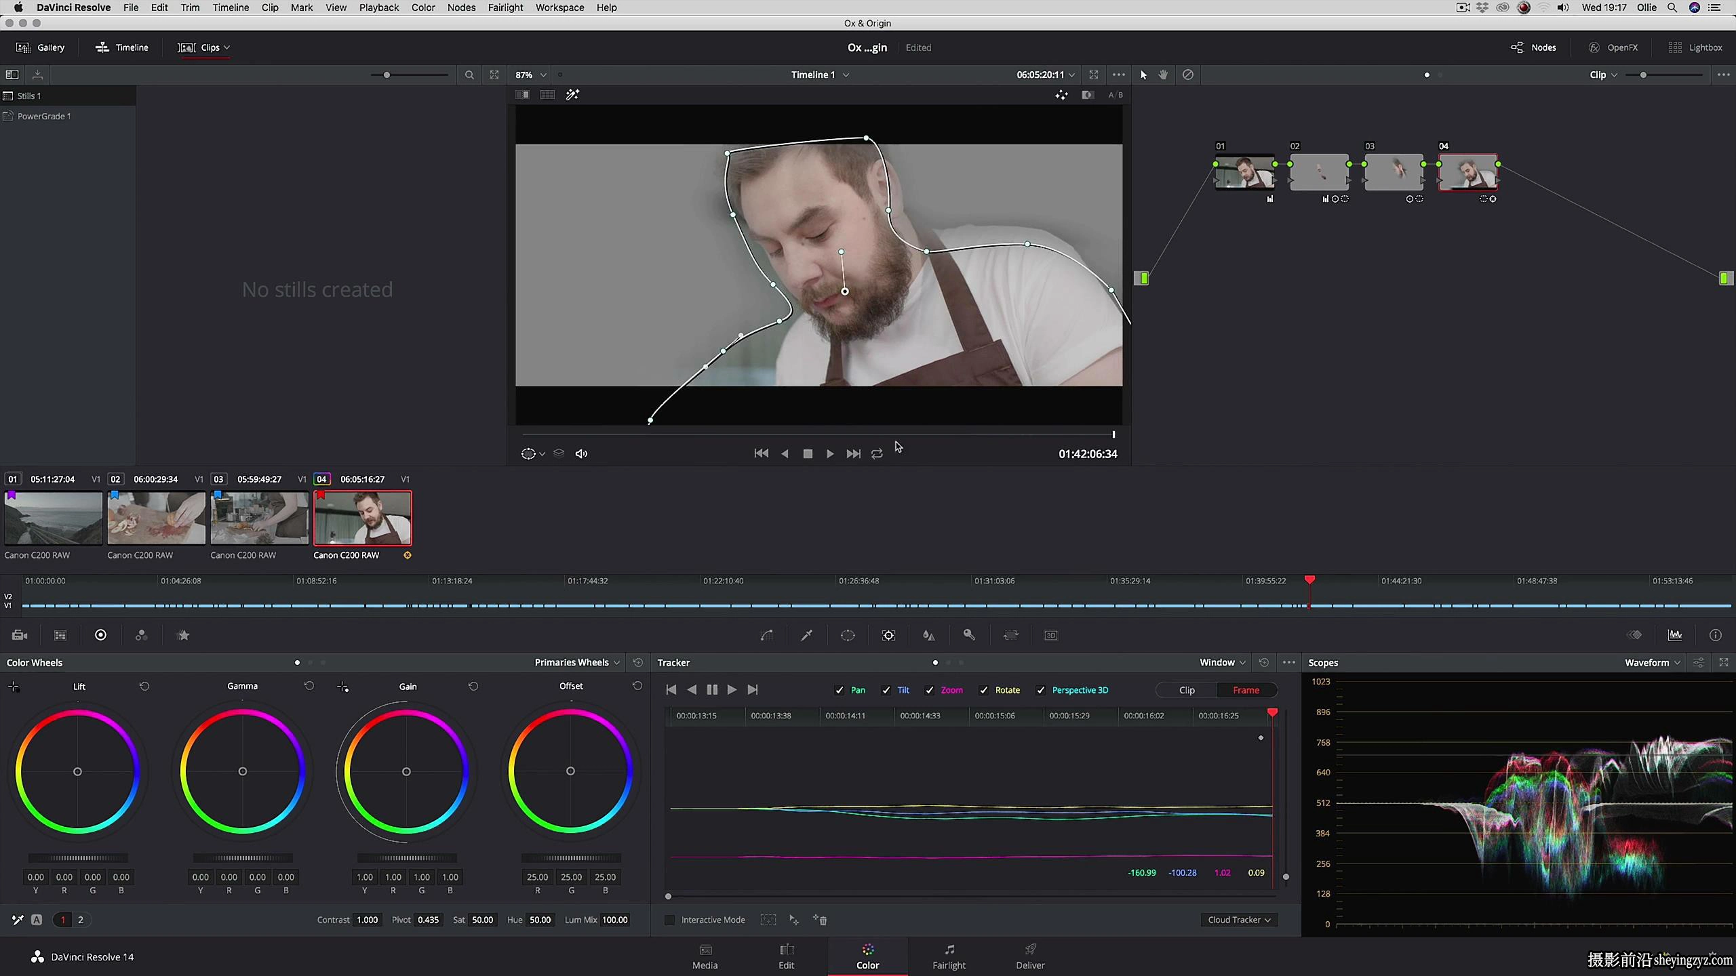Image resolution: width=1736 pixels, height=976 pixels.
Task: Open the Information panel icon
Action: tap(1716, 635)
